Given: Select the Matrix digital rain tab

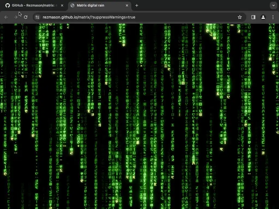Looking at the screenshot, I should [100, 5].
